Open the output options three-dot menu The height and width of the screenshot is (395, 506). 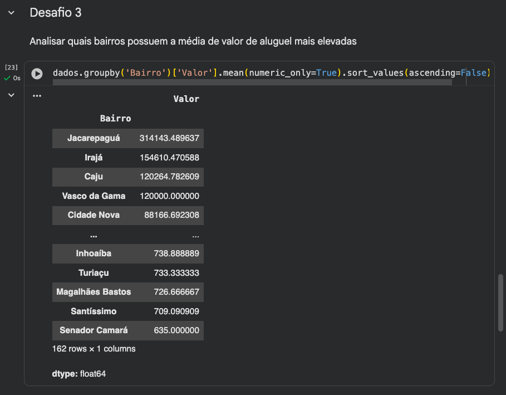point(37,96)
